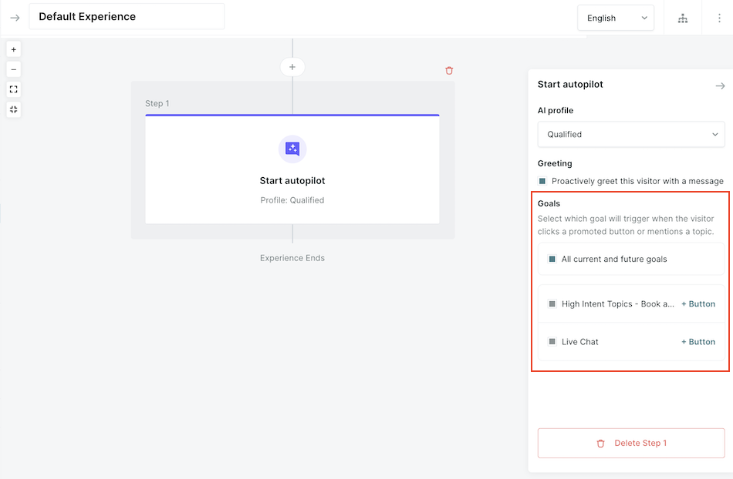Add a step with the plus node
733x479 pixels.
point(292,67)
